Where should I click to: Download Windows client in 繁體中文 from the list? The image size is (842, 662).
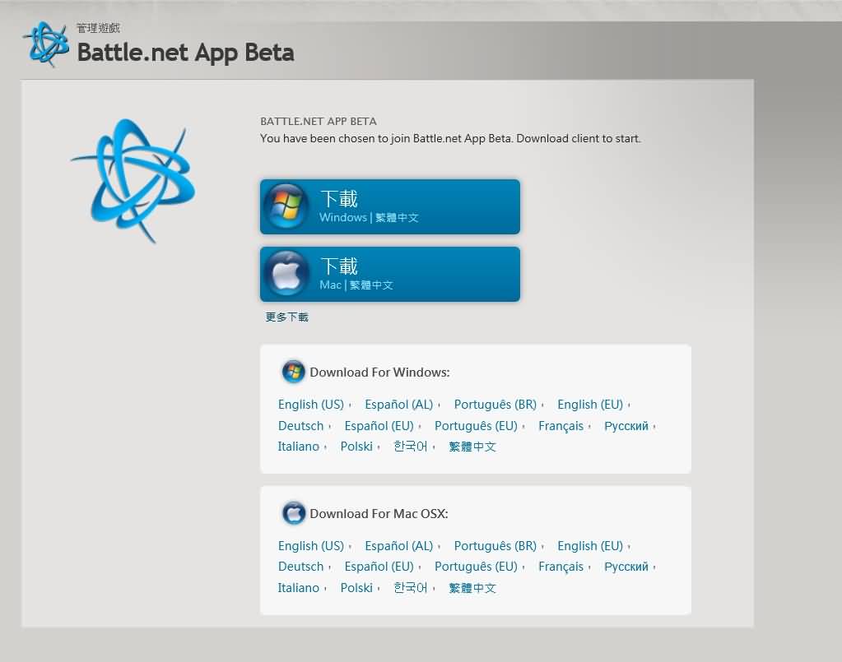(472, 447)
